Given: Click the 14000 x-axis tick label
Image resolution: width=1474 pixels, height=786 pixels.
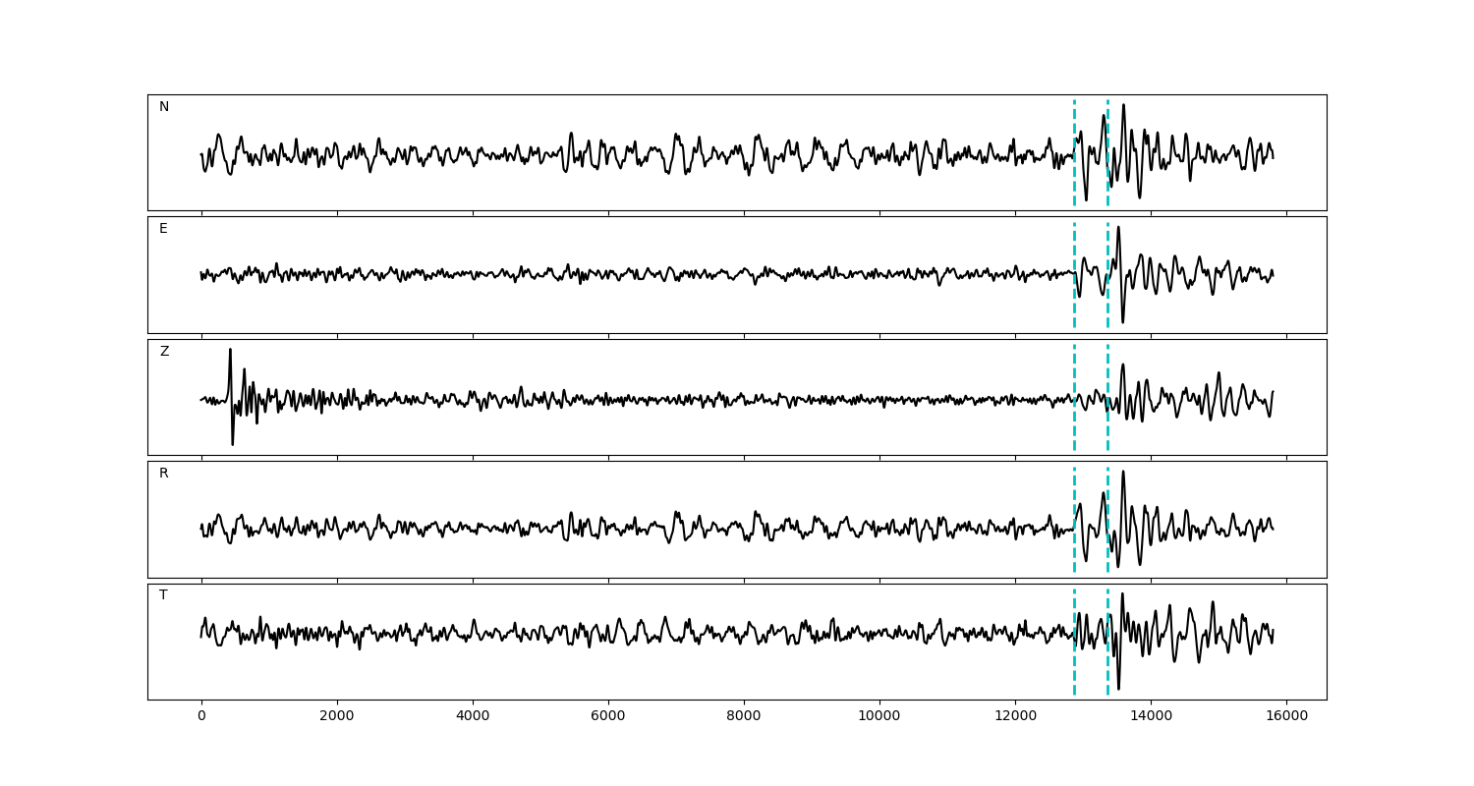Looking at the screenshot, I should 1151,717.
